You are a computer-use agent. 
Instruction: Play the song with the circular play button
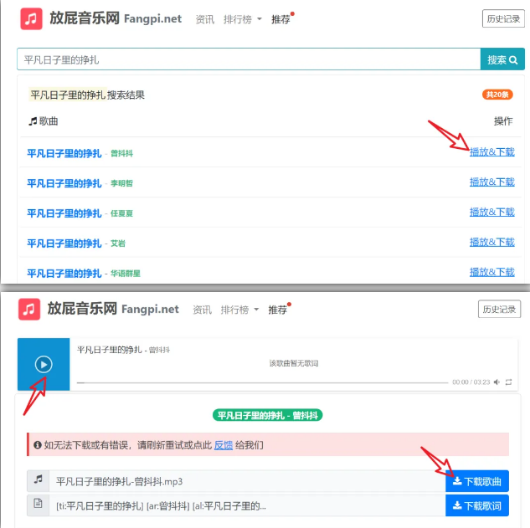[x=44, y=364]
